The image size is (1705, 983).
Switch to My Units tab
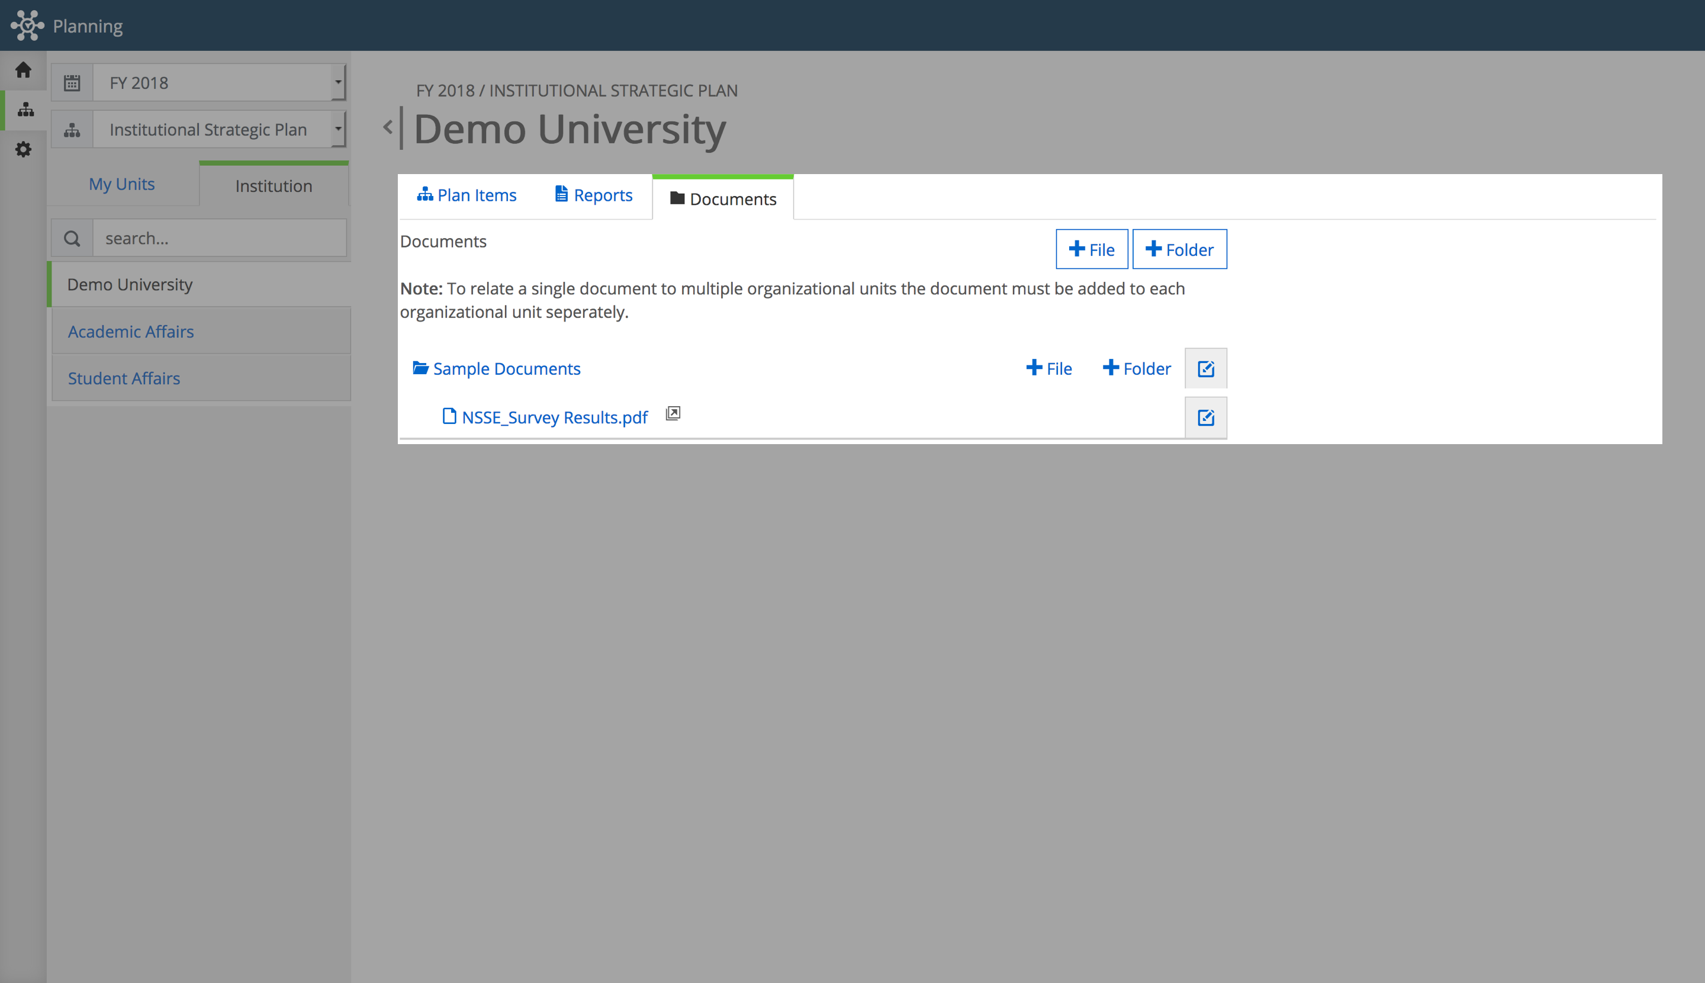click(x=122, y=184)
